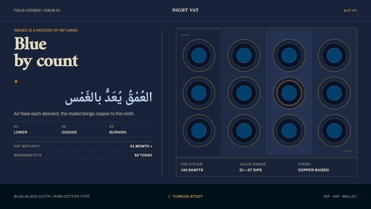Screen dimensions: 371x209
Task: Click the Arabic title in the header
Action: [350, 10]
